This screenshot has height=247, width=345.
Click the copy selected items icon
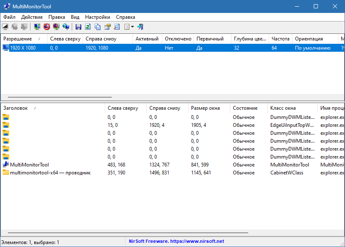coord(98,27)
